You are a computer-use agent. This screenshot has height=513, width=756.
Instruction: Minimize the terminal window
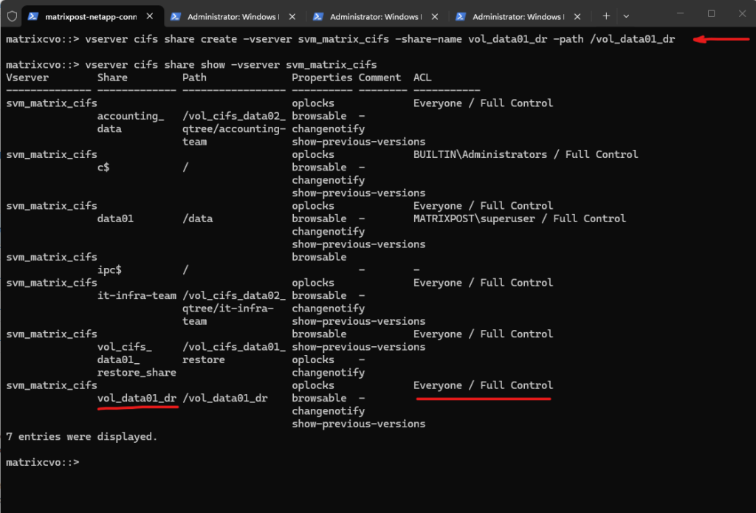(677, 14)
